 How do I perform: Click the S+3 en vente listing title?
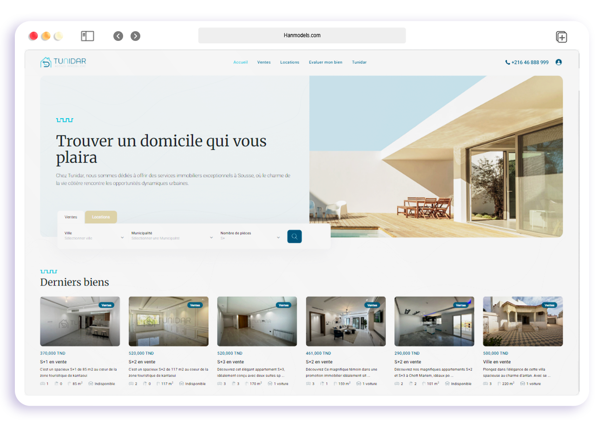(230, 362)
